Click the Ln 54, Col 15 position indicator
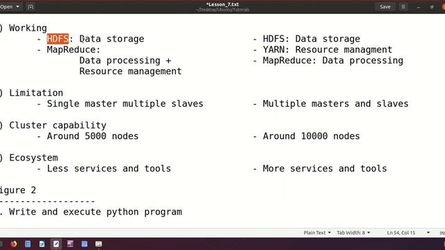Viewport: 445px width, 250px height. coord(401,233)
